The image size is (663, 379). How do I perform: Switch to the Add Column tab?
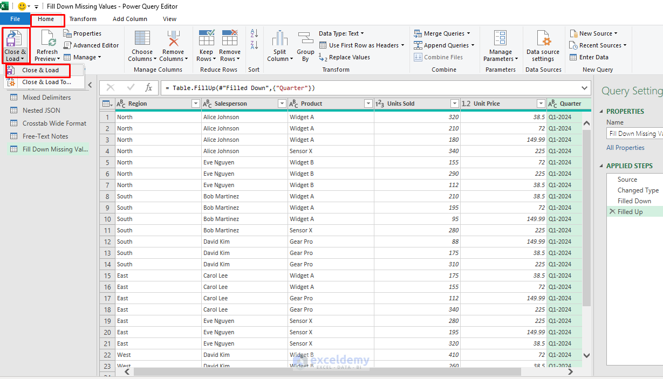tap(130, 19)
